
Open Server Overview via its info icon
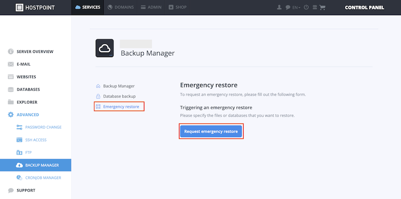click(11, 51)
